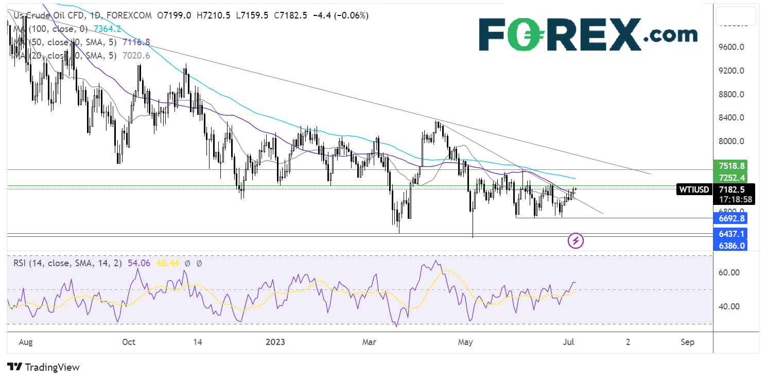Open the FOREX.com logo link
767x380 pixels.
click(x=588, y=34)
